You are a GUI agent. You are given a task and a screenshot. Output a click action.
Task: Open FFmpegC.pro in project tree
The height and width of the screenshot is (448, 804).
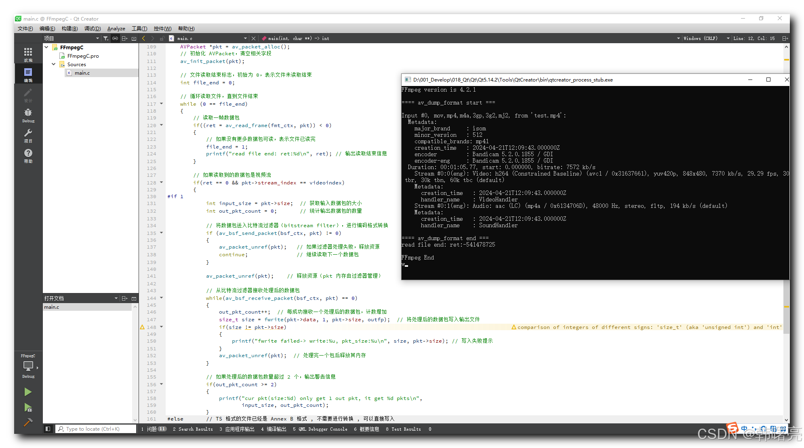(83, 56)
